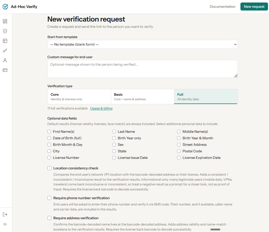The image size is (269, 232).
Task: Check the Date of Birth (full) checkbox
Action: click(49, 138)
